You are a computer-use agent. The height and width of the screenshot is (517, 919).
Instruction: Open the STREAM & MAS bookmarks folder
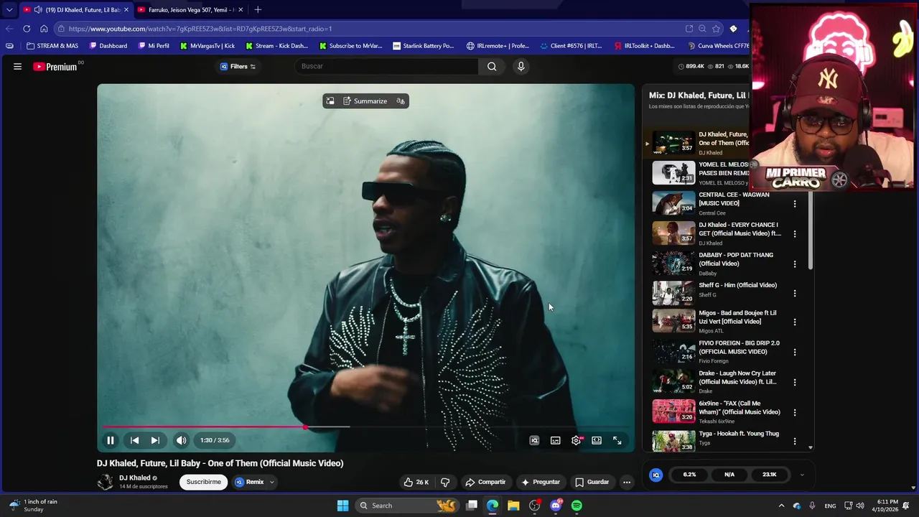point(52,46)
